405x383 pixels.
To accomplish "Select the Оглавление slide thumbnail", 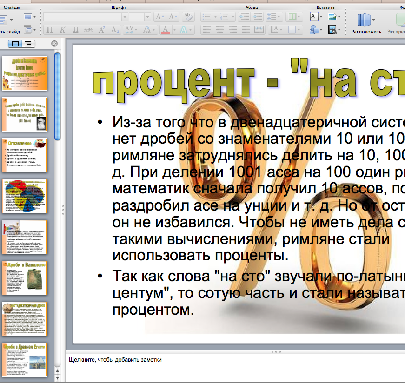I will tap(25, 155).
